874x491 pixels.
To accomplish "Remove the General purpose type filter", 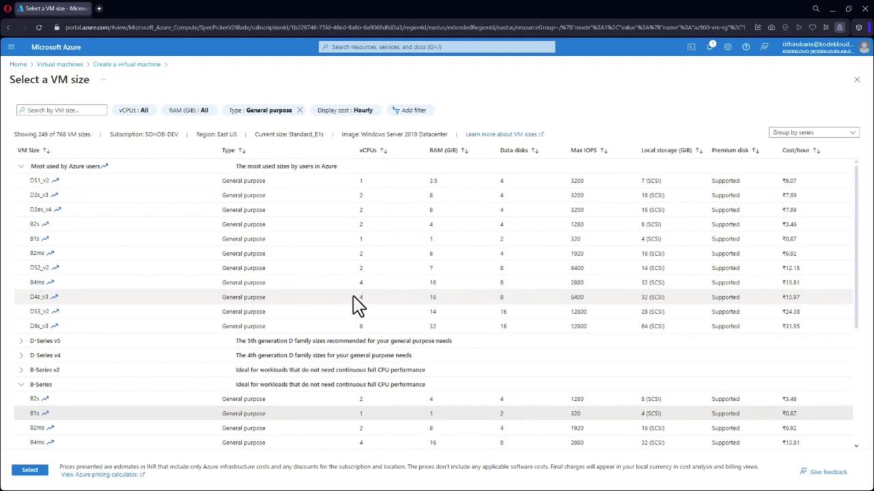I will [x=300, y=110].
